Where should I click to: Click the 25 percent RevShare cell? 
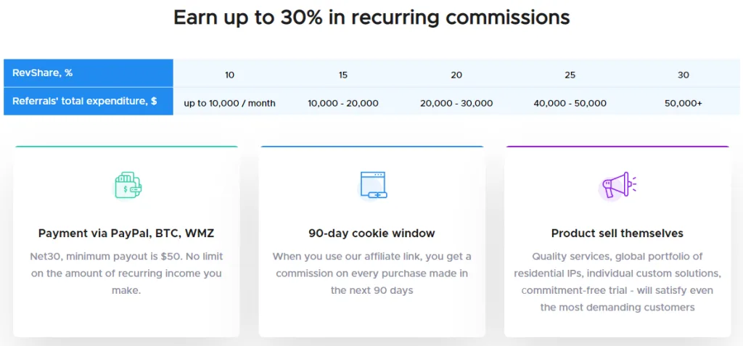point(570,75)
